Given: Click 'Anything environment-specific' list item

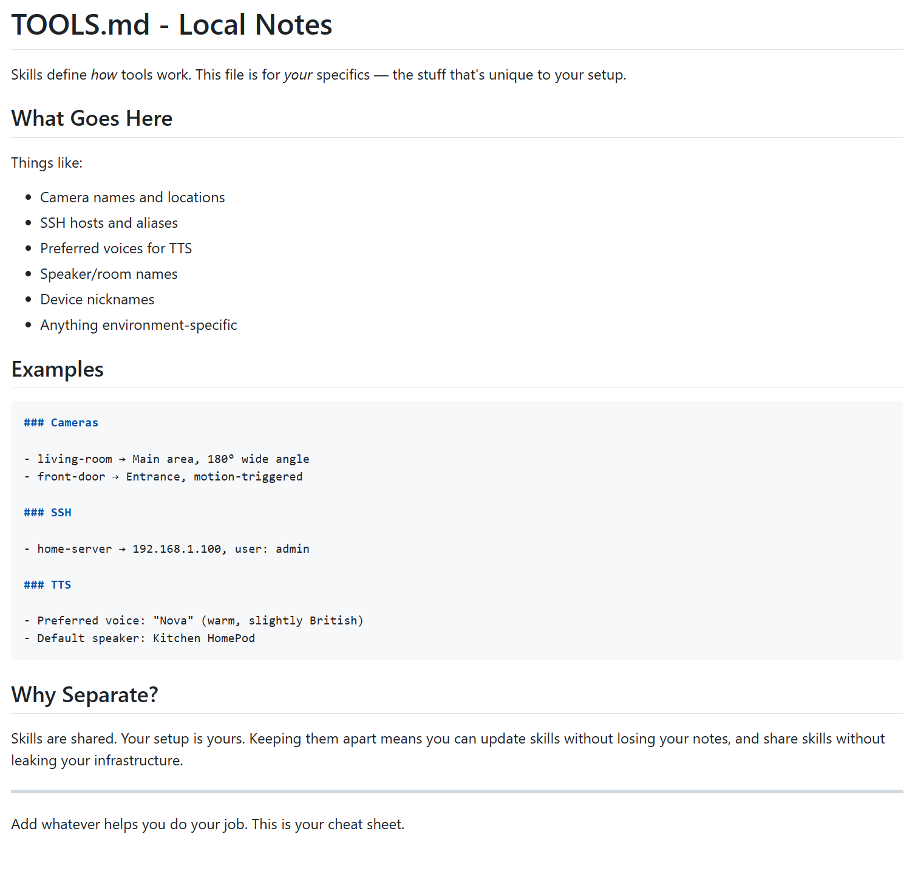Looking at the screenshot, I should (138, 325).
